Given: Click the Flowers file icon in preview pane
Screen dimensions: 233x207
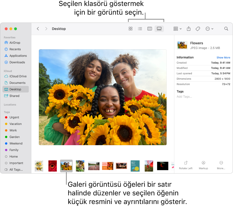Looking at the screenshot, I should (182, 45).
